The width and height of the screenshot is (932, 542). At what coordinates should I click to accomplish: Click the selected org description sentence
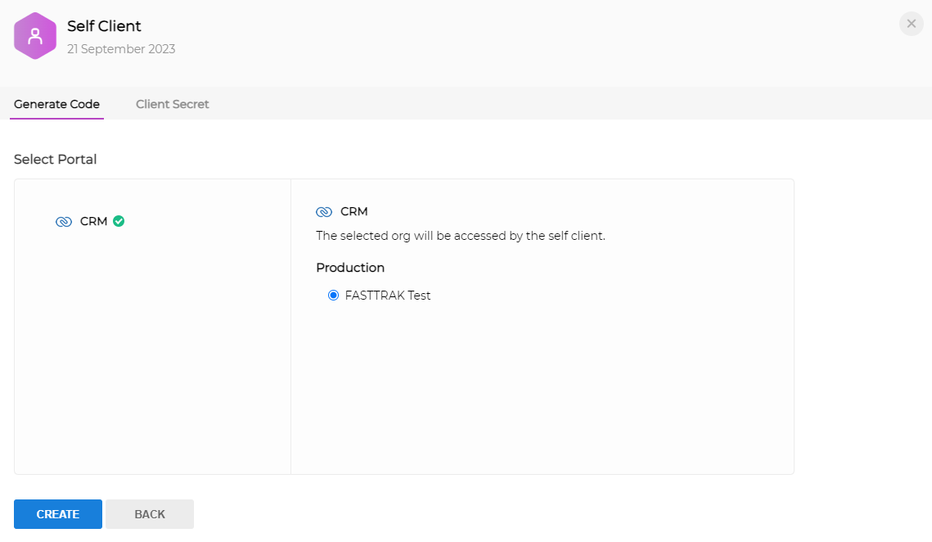tap(461, 236)
